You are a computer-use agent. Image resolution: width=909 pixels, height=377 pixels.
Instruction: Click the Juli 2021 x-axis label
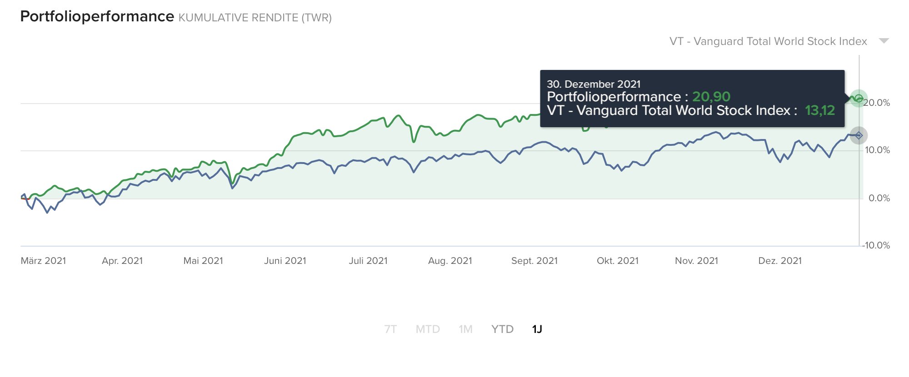click(368, 261)
